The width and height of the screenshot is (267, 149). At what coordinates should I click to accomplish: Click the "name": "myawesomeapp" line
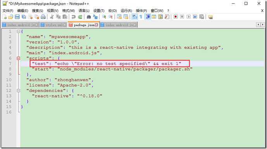click(x=59, y=36)
